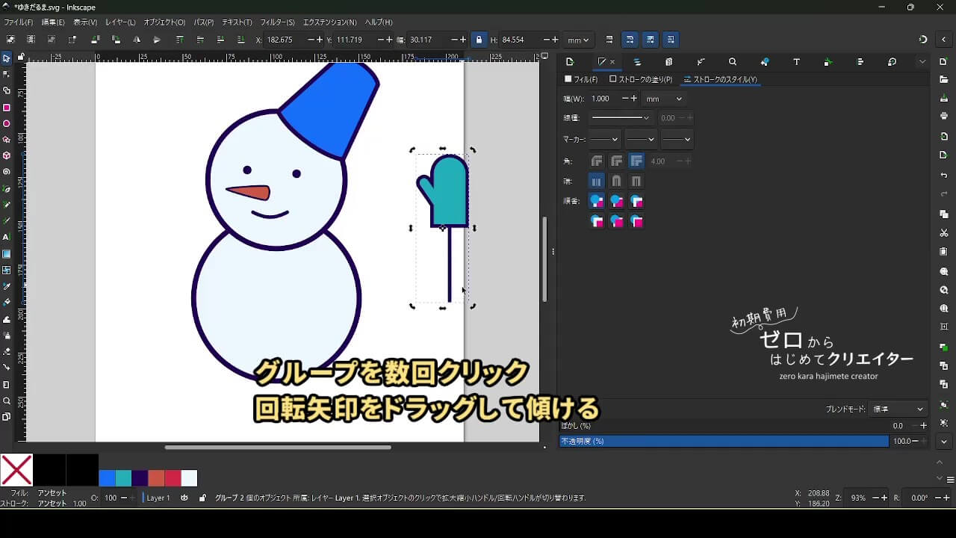The width and height of the screenshot is (956, 538).
Task: Open the フィルター(S) menu
Action: [278, 22]
